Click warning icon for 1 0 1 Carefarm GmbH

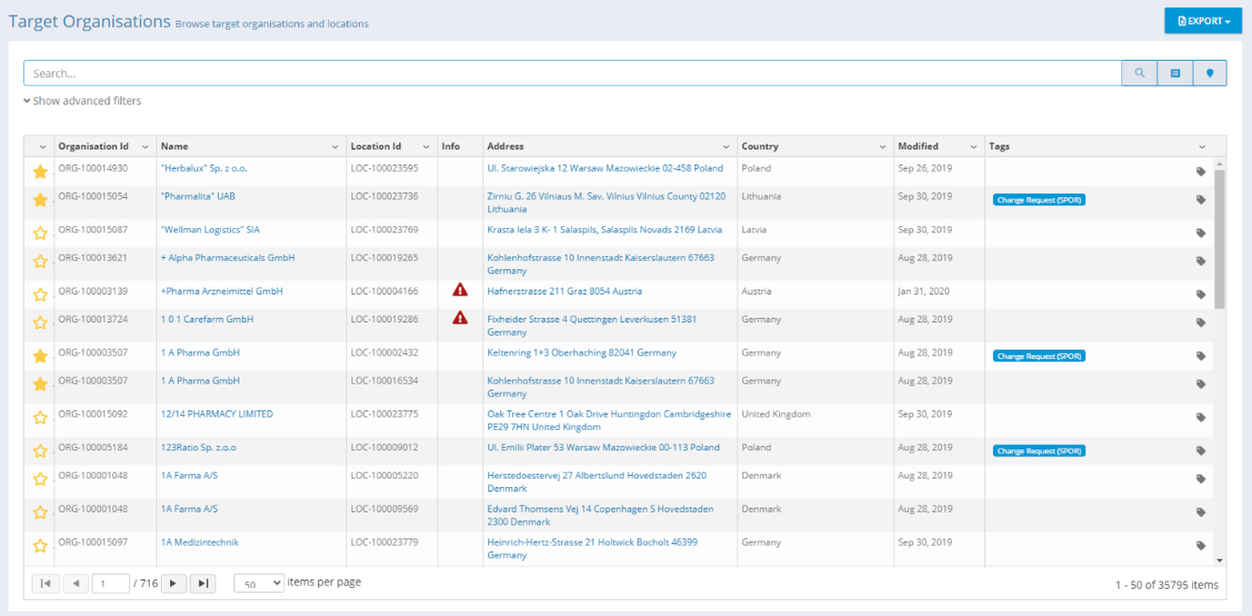coord(460,319)
